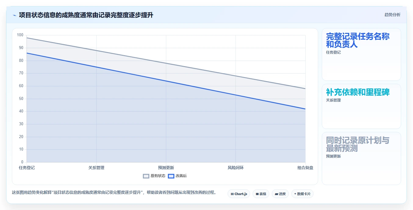
Task: Select the Chart.js chip
Action: pos(239,194)
